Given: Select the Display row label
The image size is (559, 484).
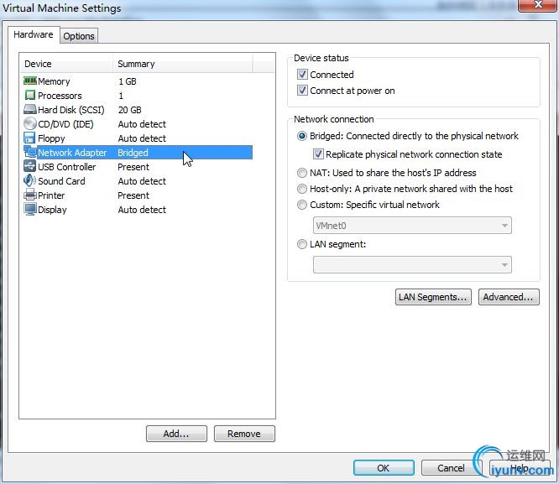Looking at the screenshot, I should [52, 210].
